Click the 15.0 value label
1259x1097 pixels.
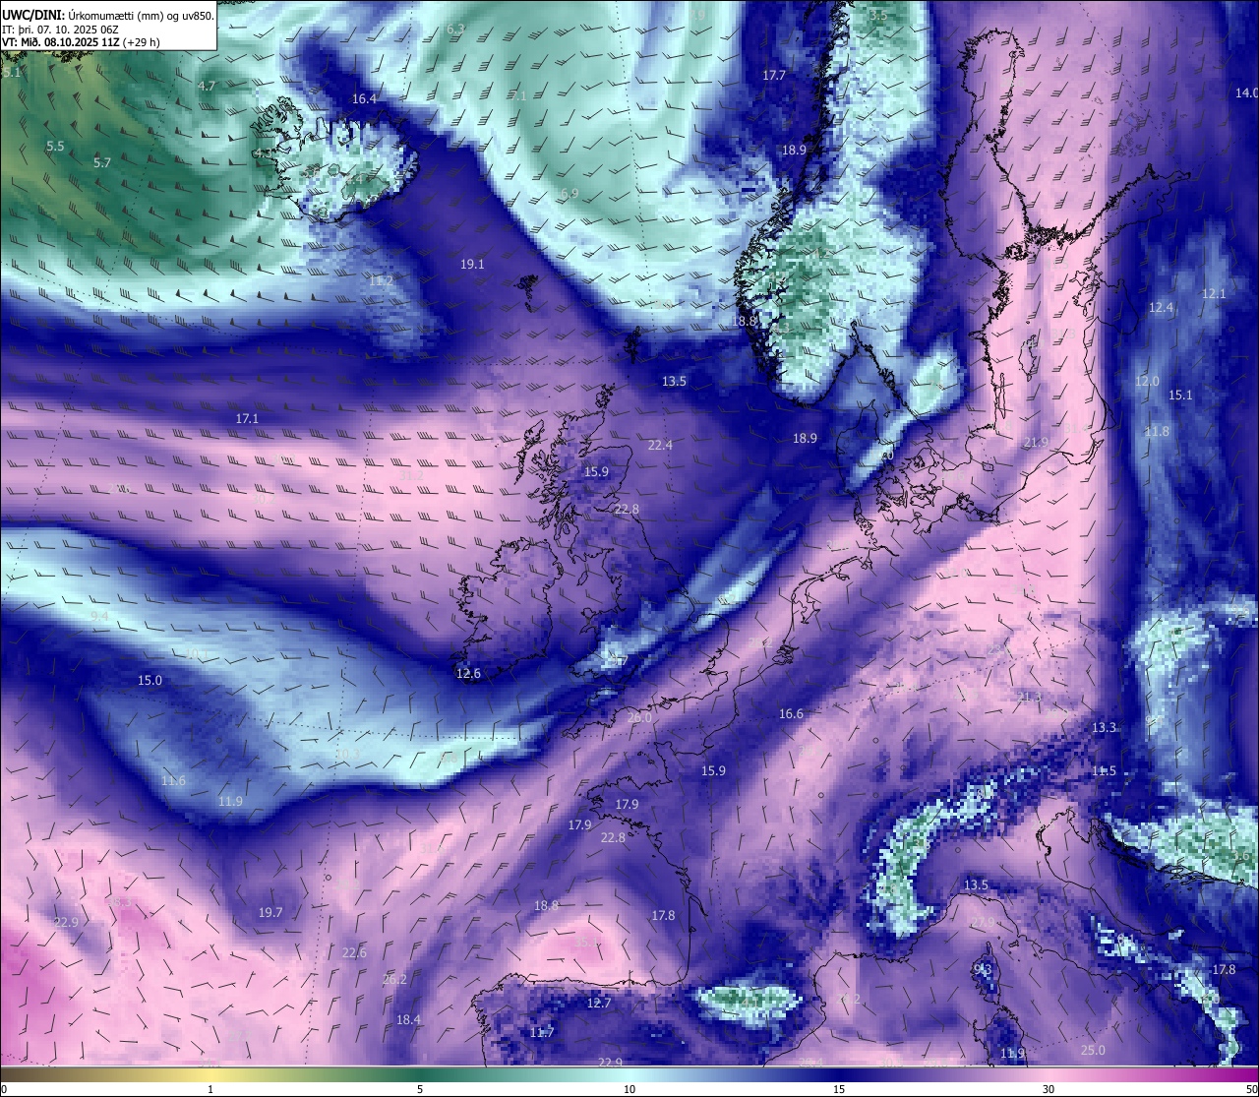coord(150,681)
